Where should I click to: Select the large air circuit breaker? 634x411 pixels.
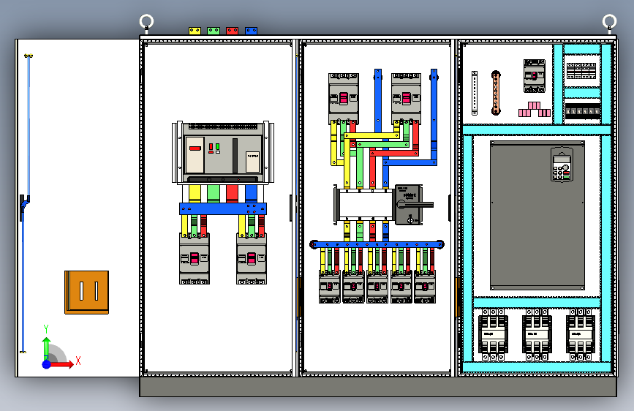[223, 153]
